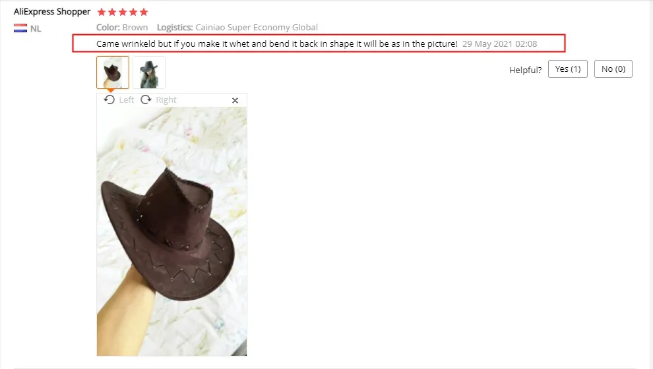Click the Cainiao Super Economy Global logistics text
Image resolution: width=653 pixels, height=369 pixels.
coord(257,28)
